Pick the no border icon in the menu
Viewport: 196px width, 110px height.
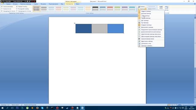click(139, 20)
